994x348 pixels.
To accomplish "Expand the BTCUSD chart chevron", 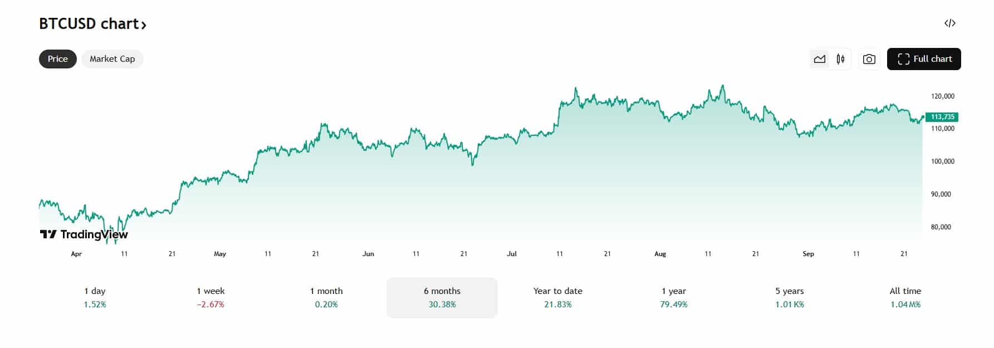I will 144,24.
